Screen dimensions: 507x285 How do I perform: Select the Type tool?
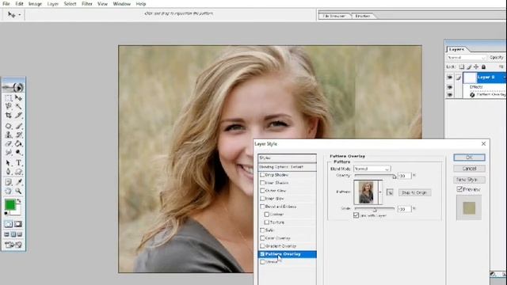pos(18,163)
